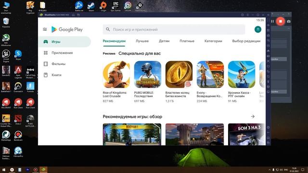Switch to the Категории tab
The height and width of the screenshot is (173, 308).
[x=213, y=41]
